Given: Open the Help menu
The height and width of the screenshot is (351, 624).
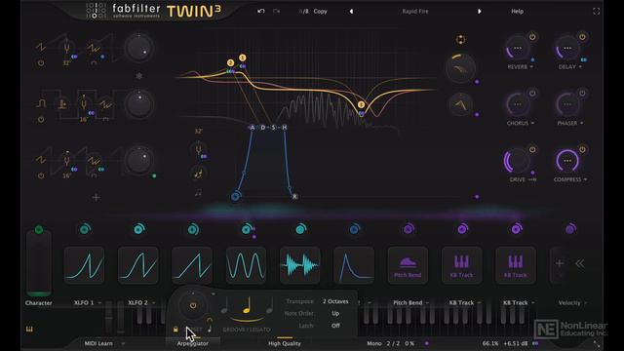Looking at the screenshot, I should point(518,11).
